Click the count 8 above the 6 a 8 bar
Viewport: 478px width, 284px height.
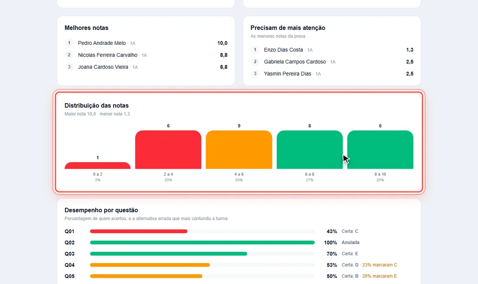310,126
